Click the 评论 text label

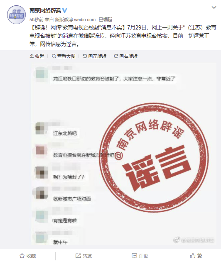[143, 256]
